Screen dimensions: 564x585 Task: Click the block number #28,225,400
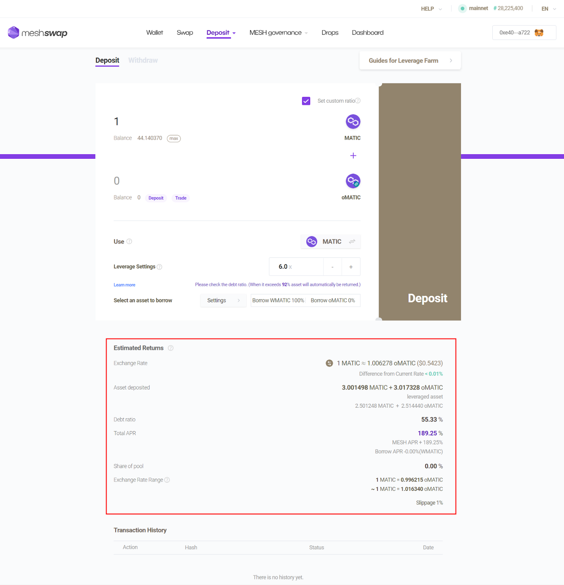508,8
